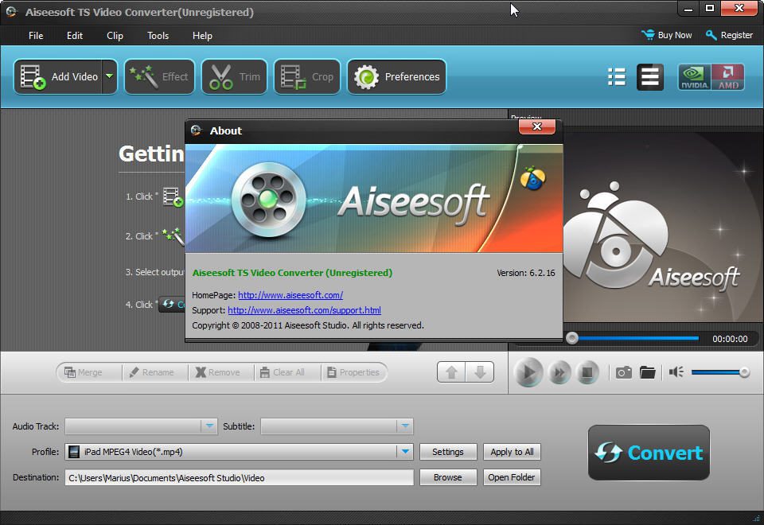Open the Crop tool
This screenshot has height=525, width=764.
(x=307, y=76)
